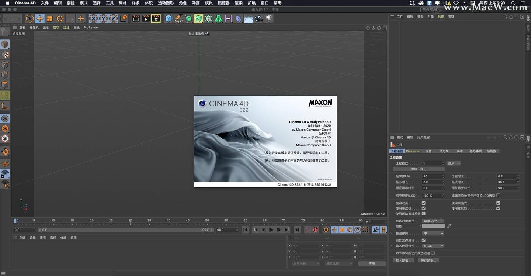Toggle Y axis lock
531x276 pixels.
(103, 18)
